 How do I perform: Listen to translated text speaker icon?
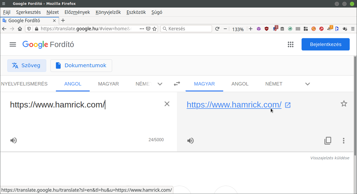click(x=190, y=140)
